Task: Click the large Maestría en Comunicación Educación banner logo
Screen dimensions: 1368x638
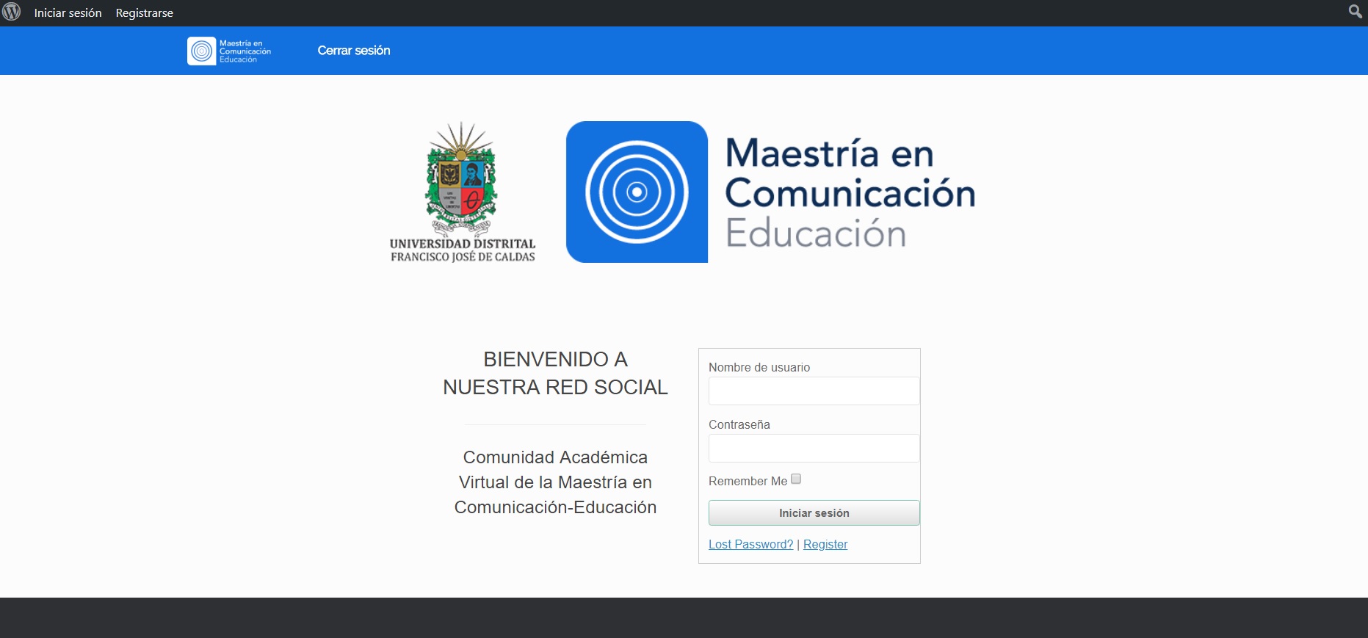Action: pos(771,192)
